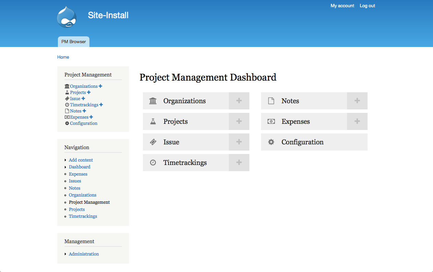Open Timetrackings link in Navigation block

click(83, 216)
